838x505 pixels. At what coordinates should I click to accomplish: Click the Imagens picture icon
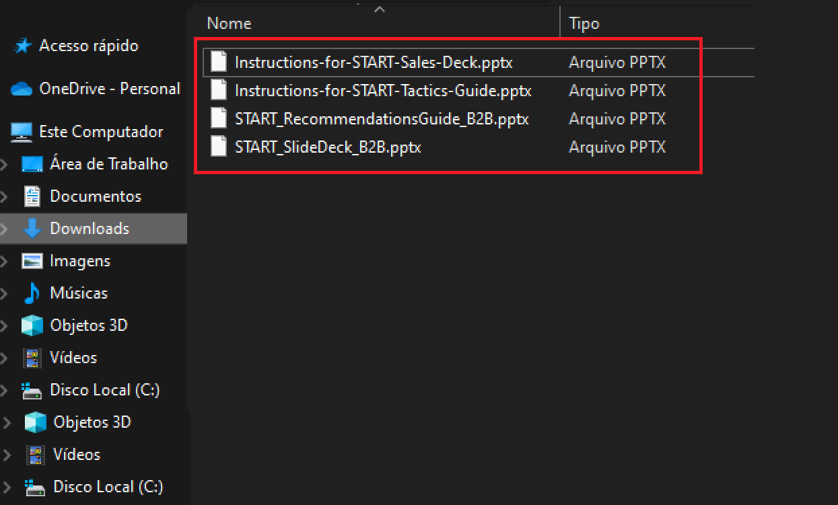pyautogui.click(x=32, y=261)
